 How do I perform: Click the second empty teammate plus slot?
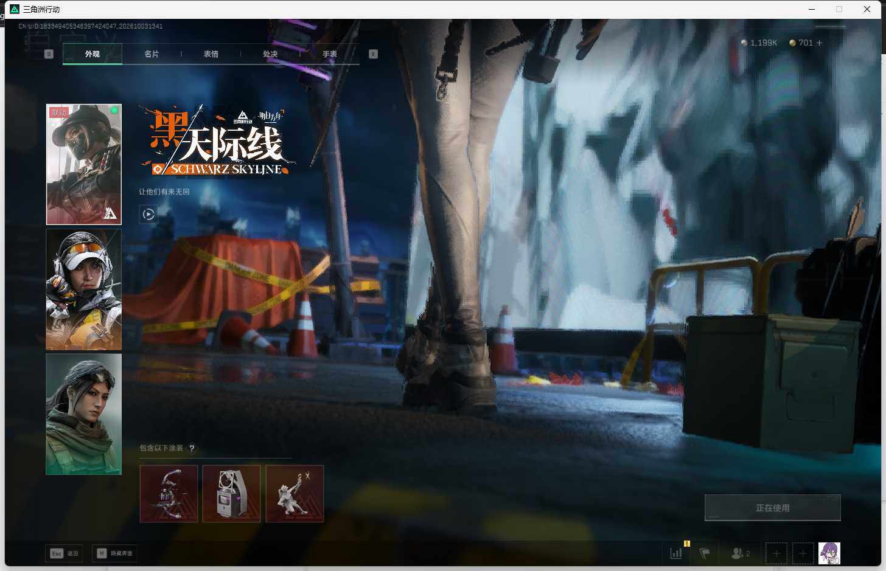(x=803, y=553)
